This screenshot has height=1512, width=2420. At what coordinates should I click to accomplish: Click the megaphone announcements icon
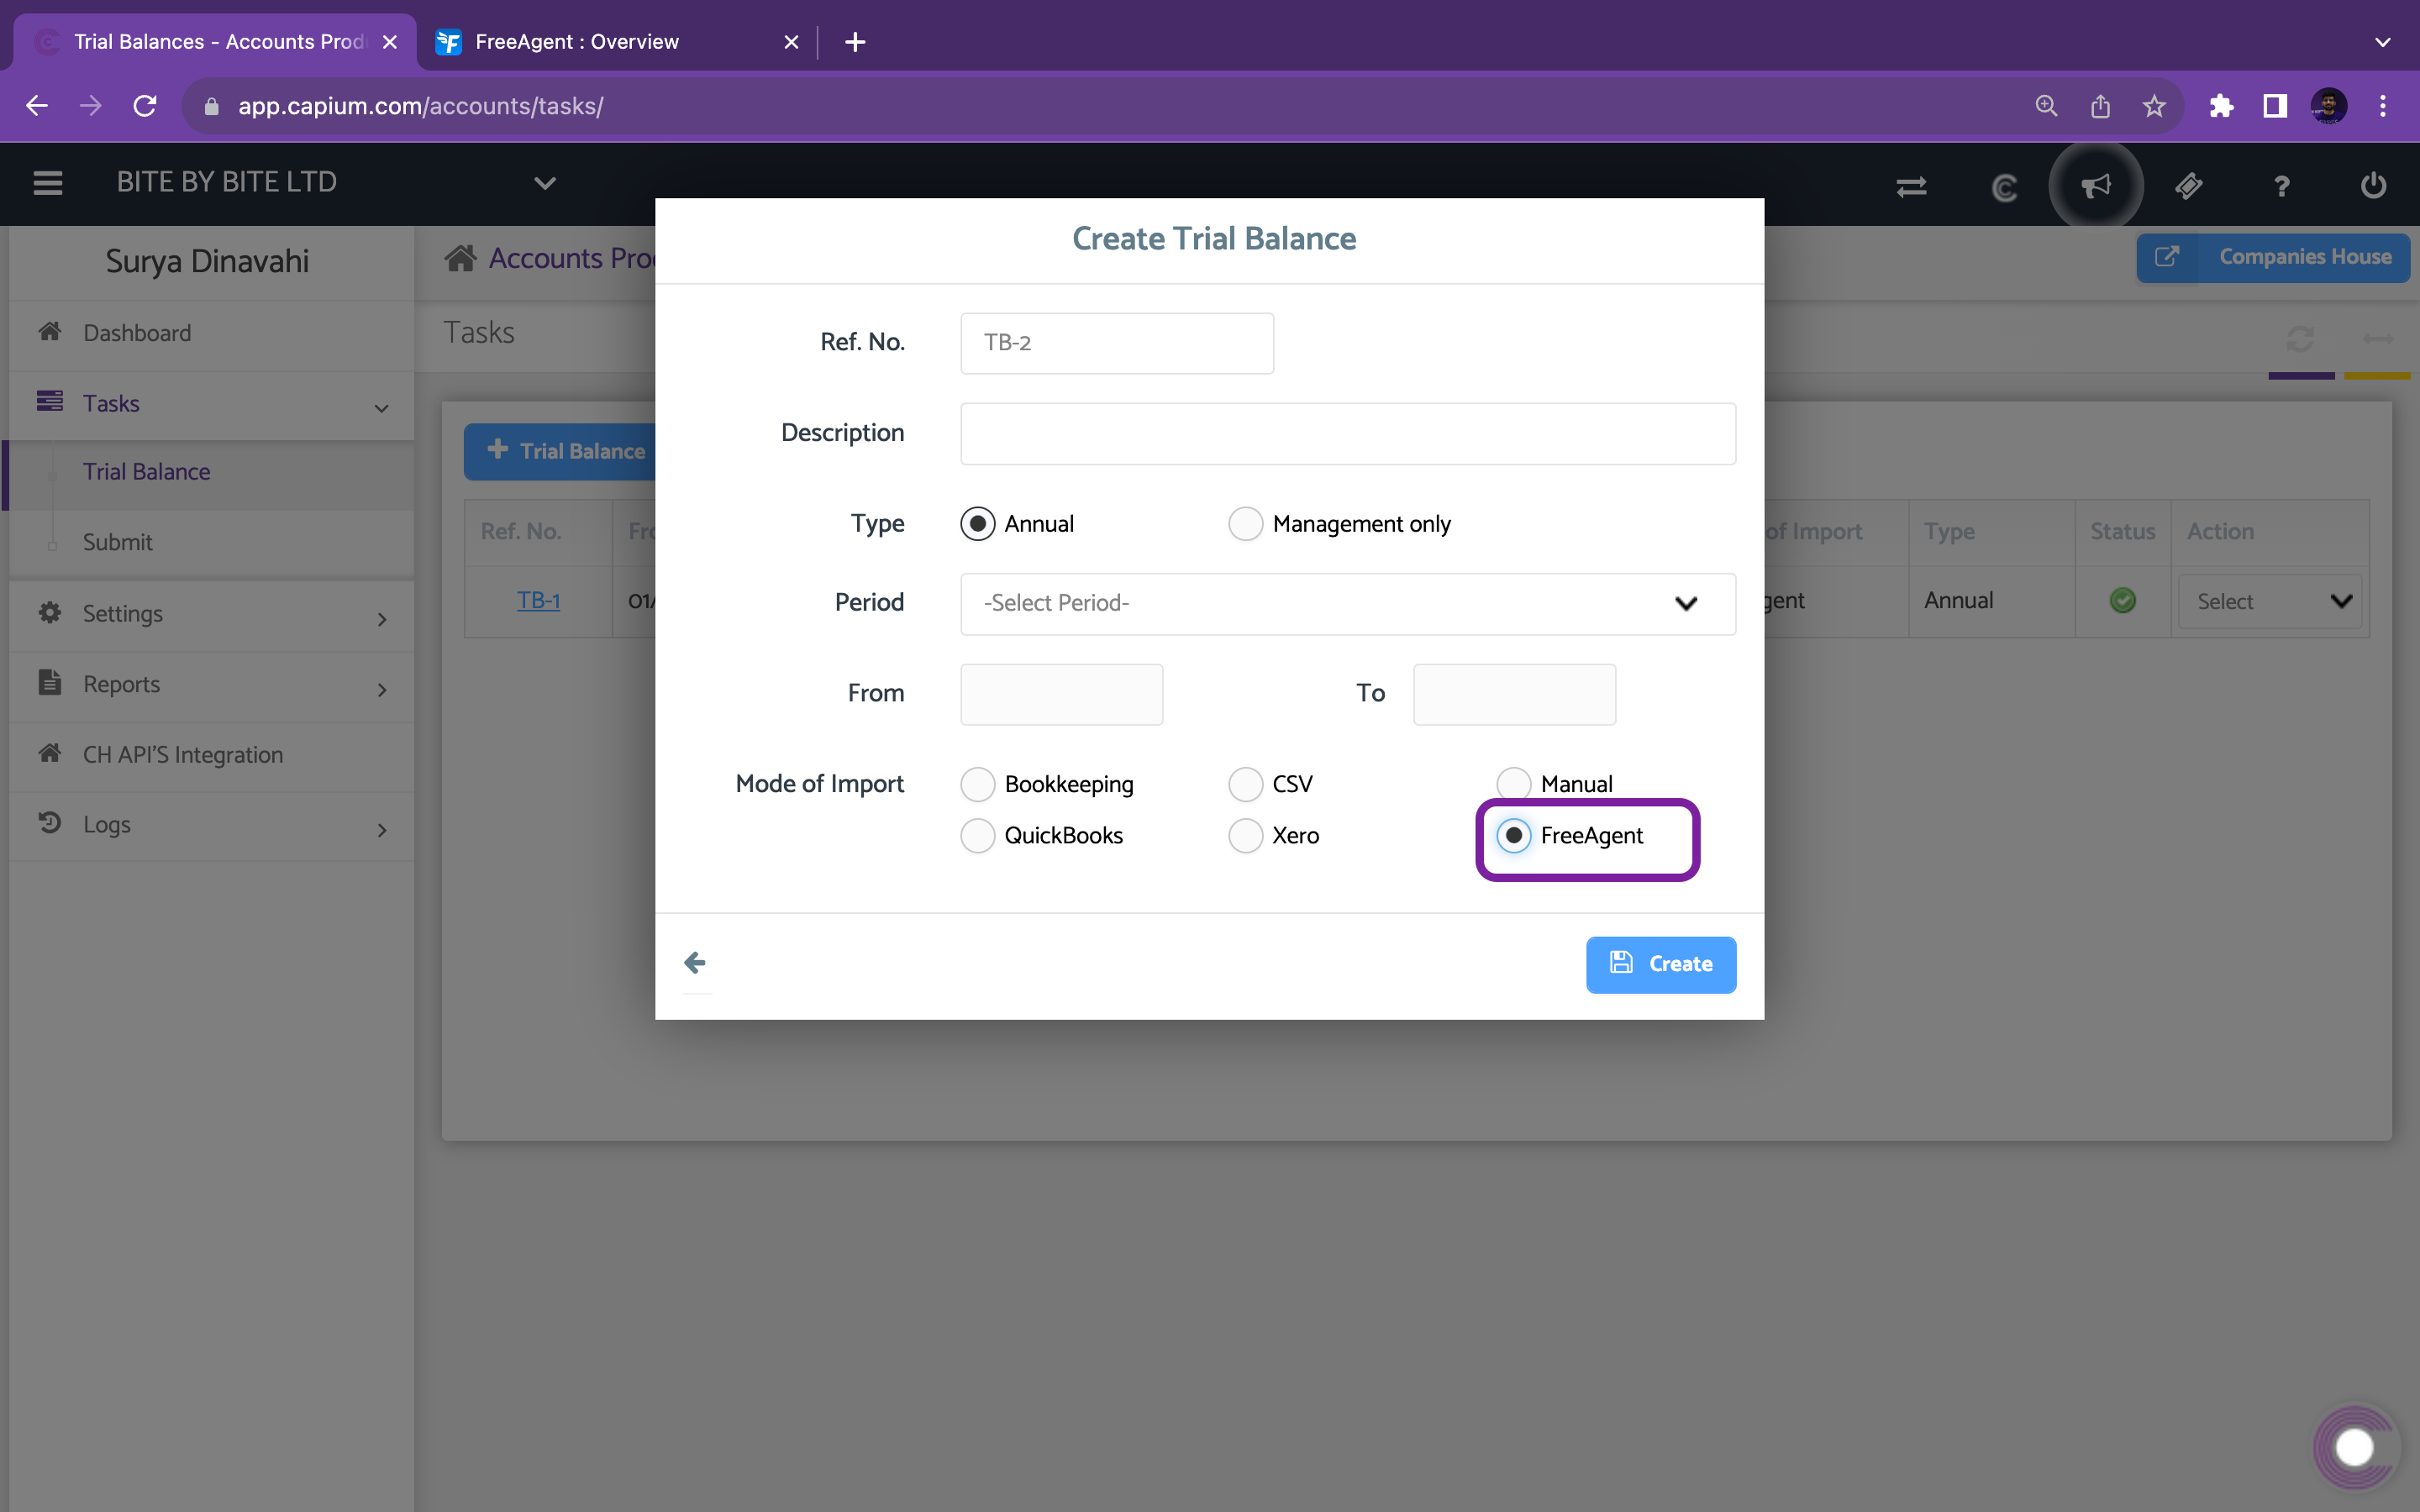click(2095, 186)
